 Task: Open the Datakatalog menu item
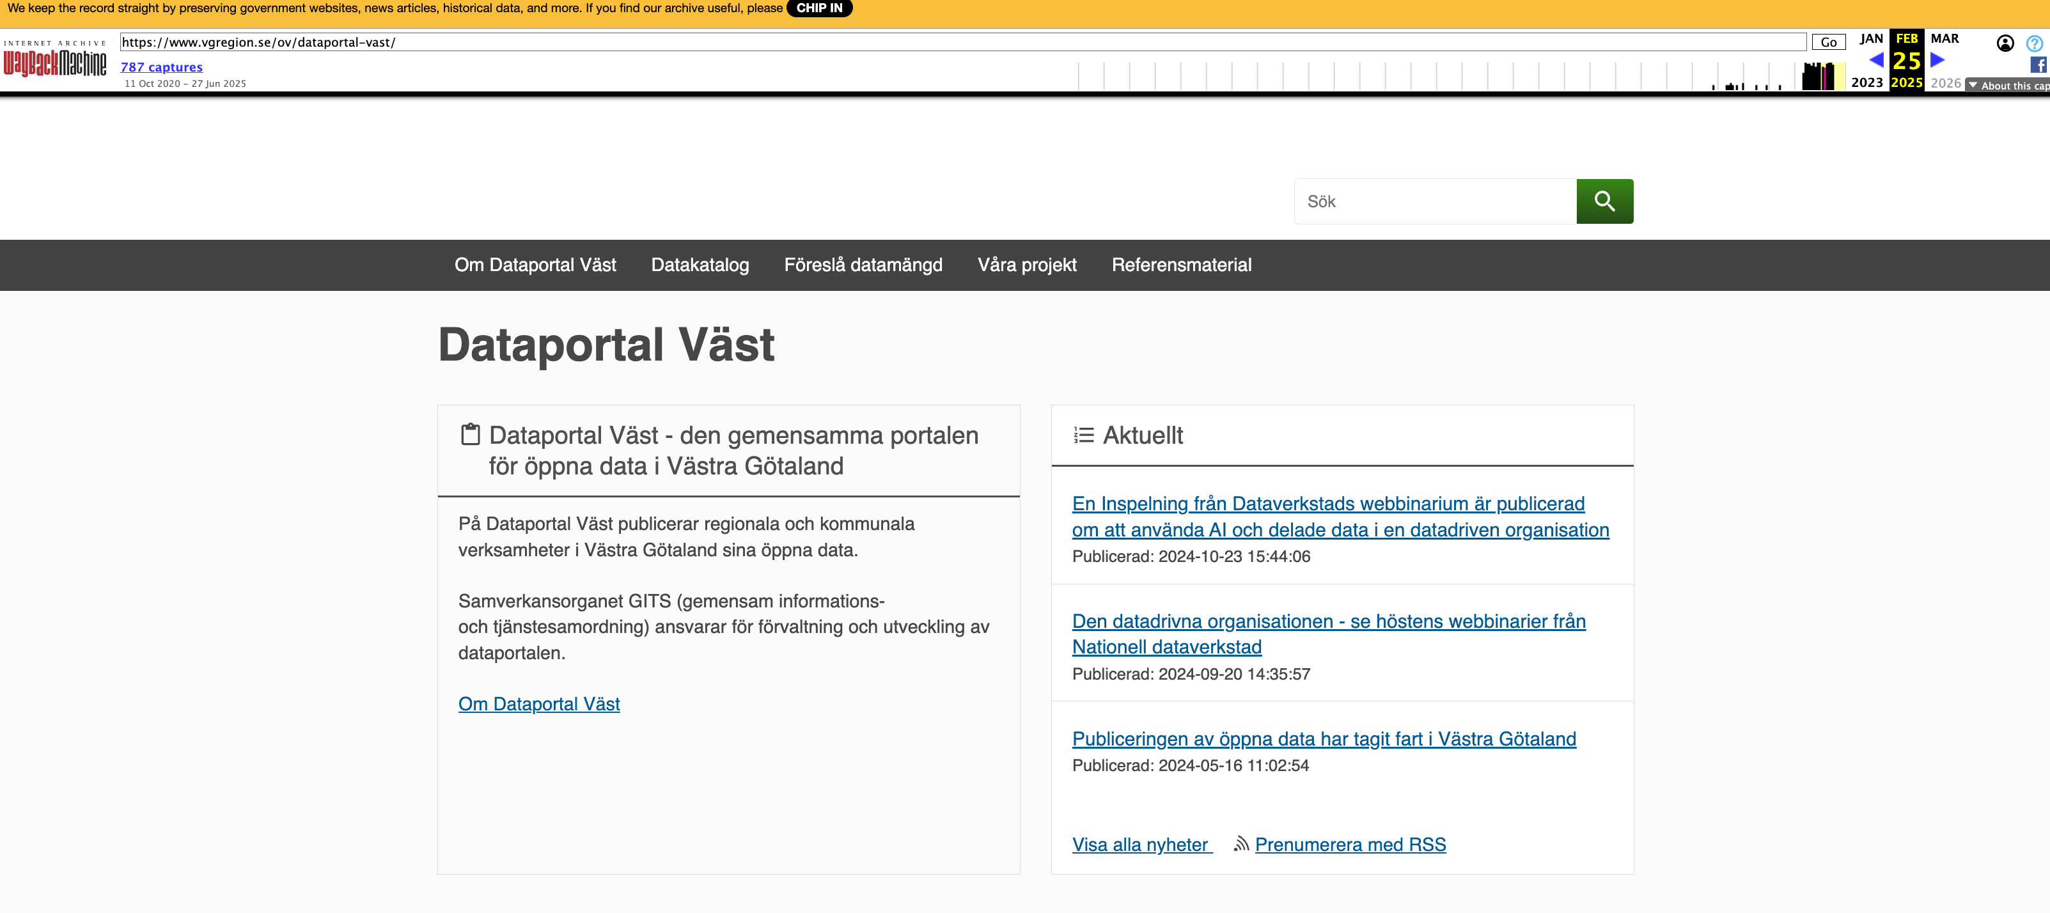(x=700, y=265)
